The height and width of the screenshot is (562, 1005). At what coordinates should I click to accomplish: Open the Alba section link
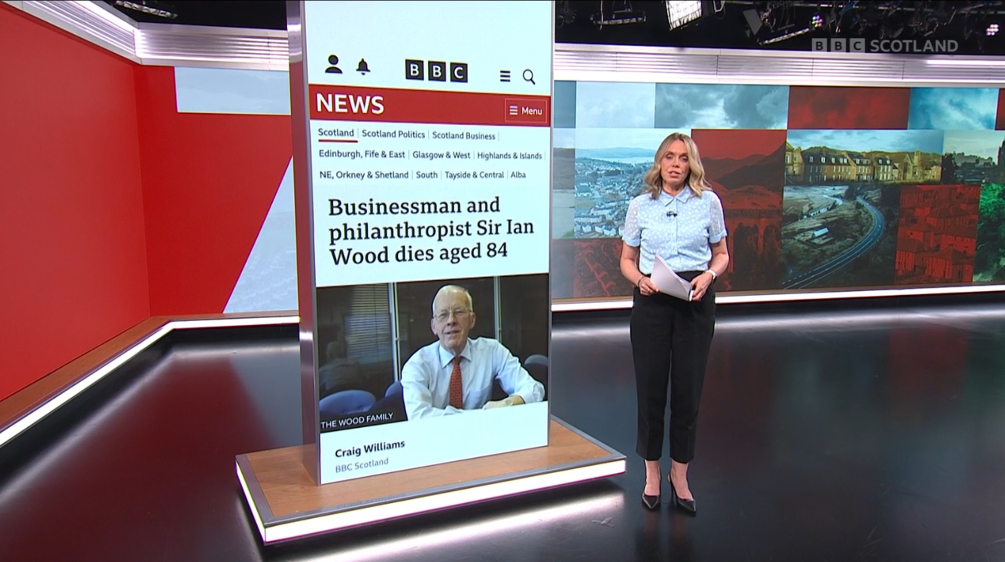pyautogui.click(x=518, y=175)
